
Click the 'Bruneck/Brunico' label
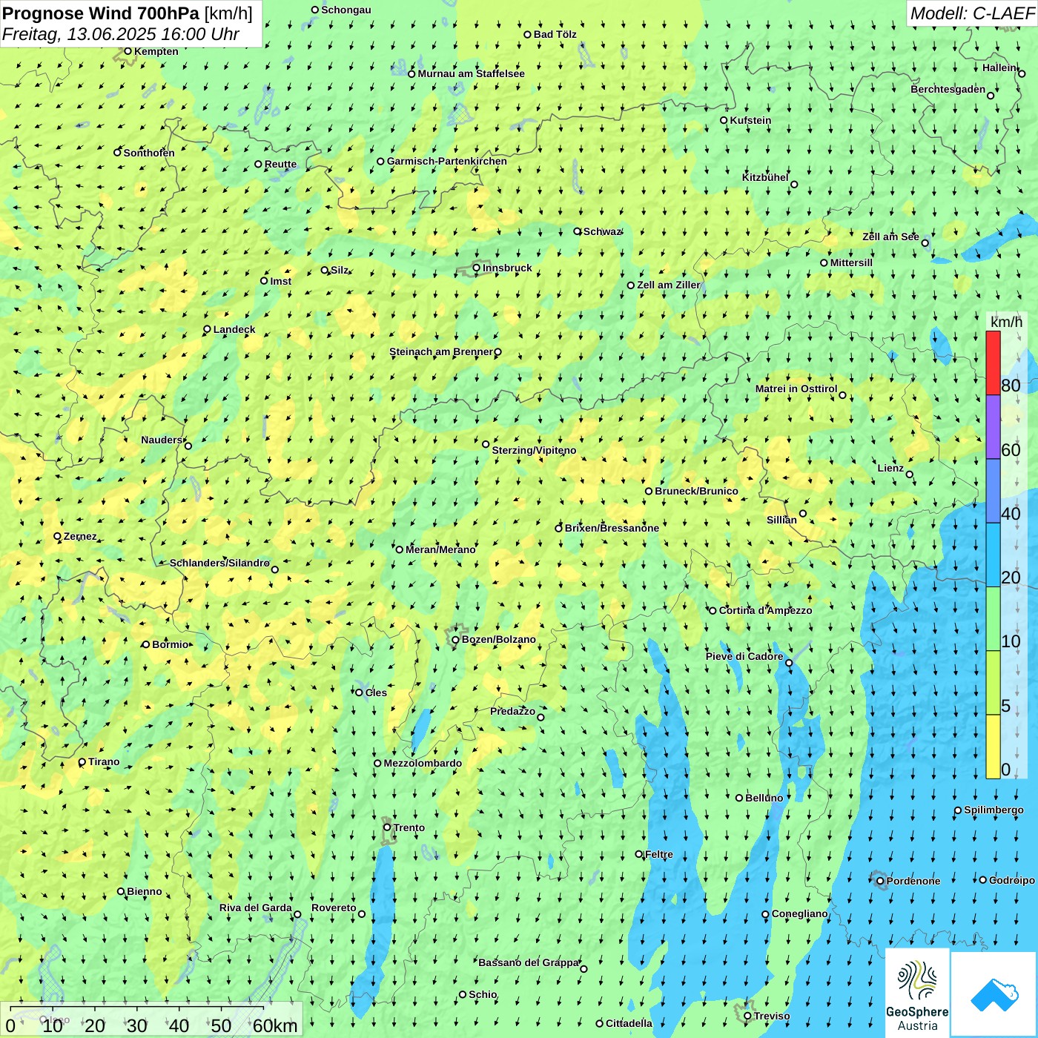tap(697, 491)
